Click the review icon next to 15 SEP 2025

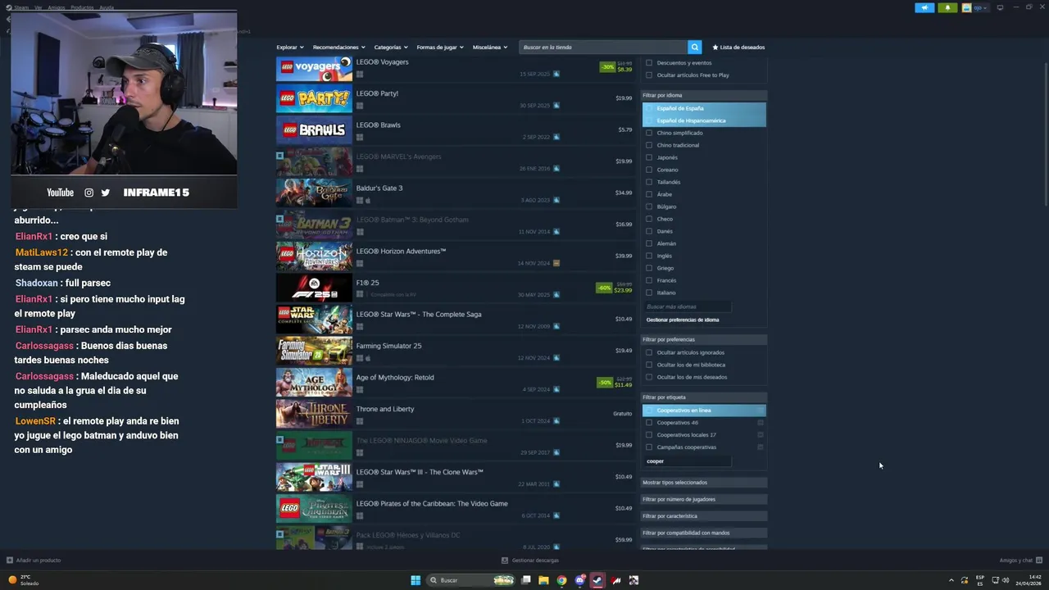click(x=556, y=74)
